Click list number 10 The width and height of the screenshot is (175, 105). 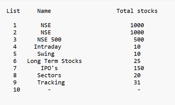pyautogui.click(x=17, y=90)
